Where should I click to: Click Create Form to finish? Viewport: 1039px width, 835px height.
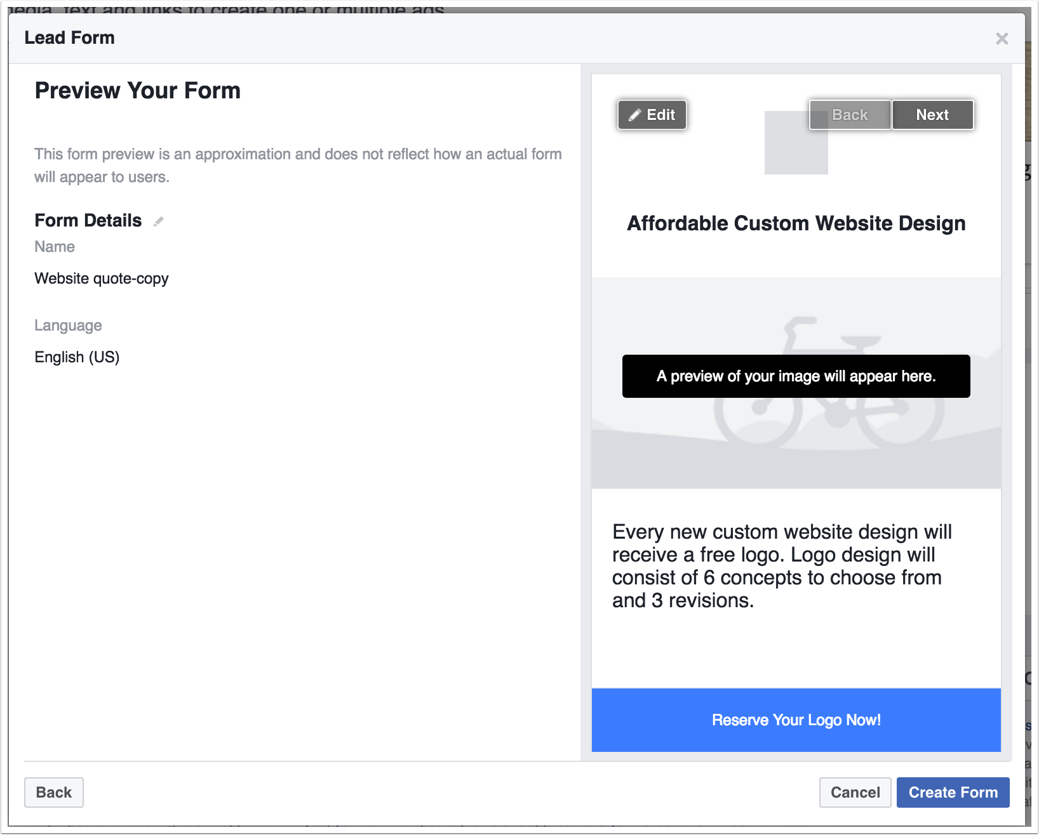pyautogui.click(x=953, y=792)
